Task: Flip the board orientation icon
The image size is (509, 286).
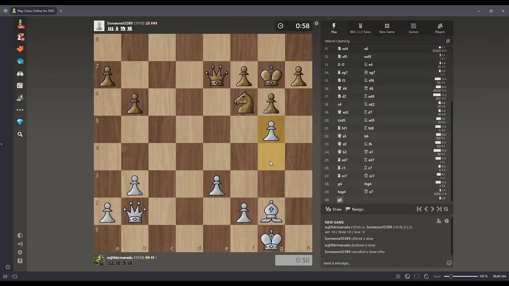Action: point(446,209)
